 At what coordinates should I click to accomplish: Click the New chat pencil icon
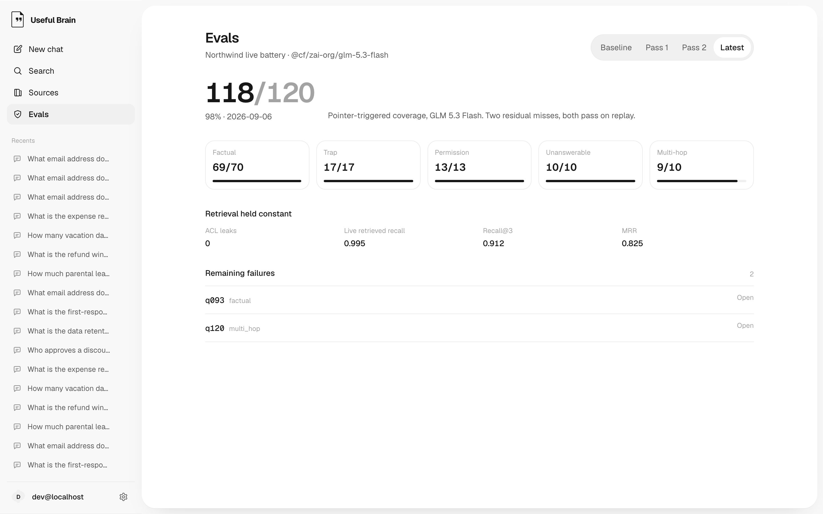[18, 49]
